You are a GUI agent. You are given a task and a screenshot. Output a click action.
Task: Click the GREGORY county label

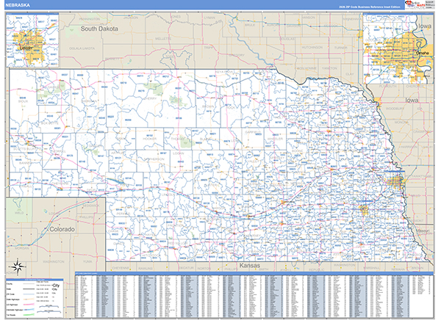point(236,55)
